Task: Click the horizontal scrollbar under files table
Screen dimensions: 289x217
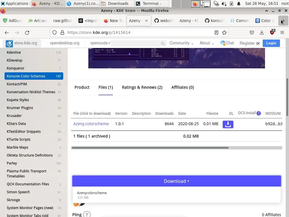Action: coord(150,148)
